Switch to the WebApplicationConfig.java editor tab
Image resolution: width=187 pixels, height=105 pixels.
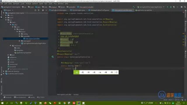point(99,10)
